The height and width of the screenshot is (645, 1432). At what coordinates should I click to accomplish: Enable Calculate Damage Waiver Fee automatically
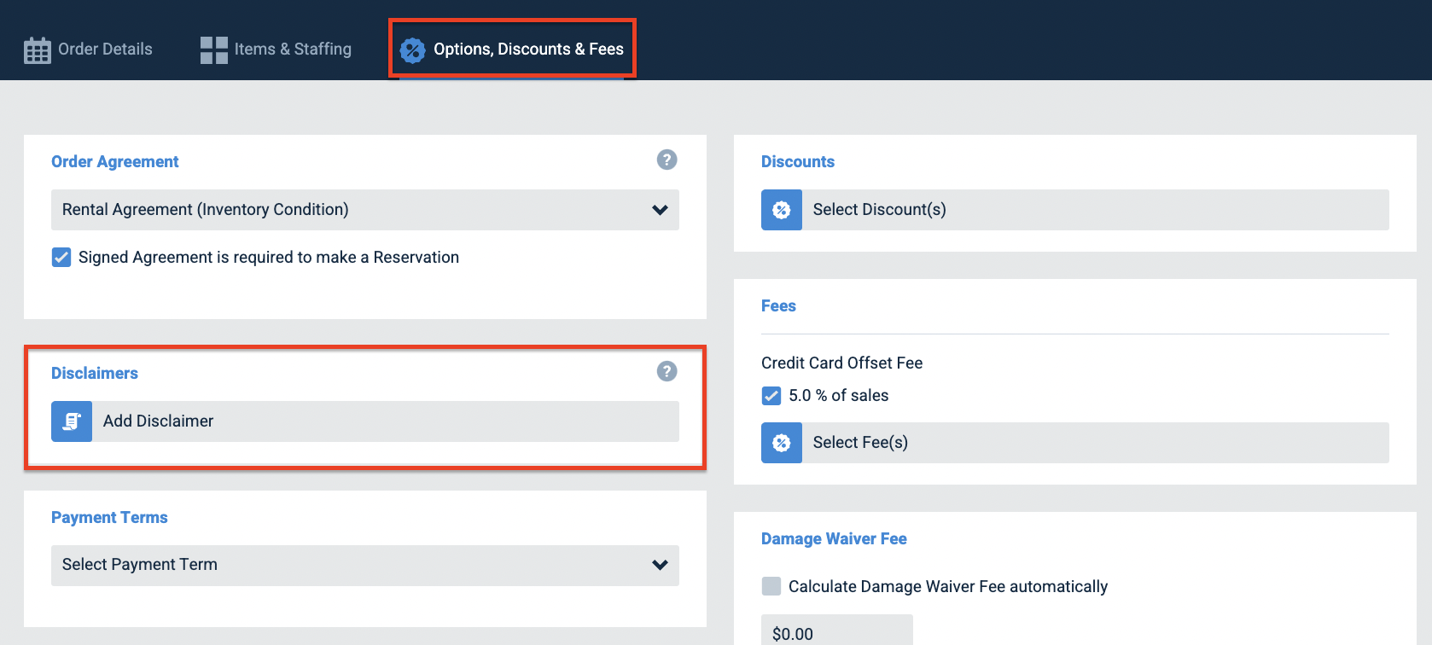click(771, 586)
